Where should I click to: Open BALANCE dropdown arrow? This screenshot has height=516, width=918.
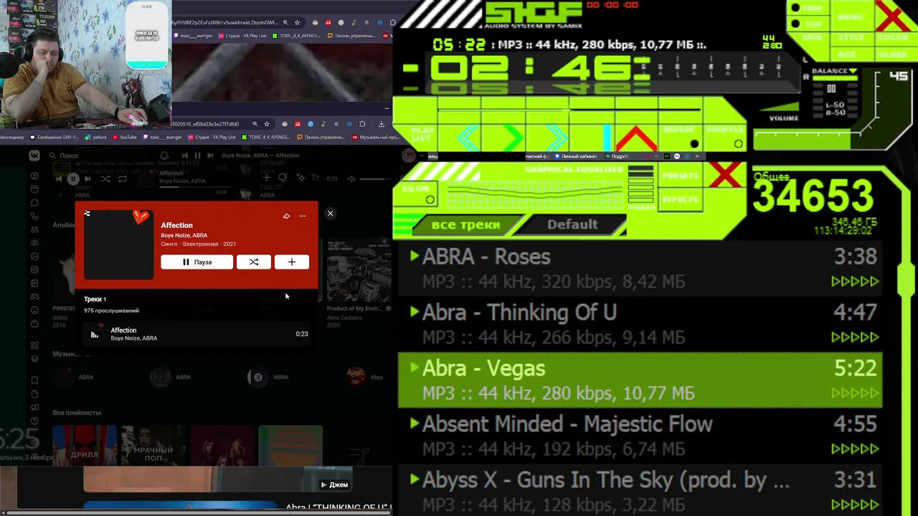[853, 71]
